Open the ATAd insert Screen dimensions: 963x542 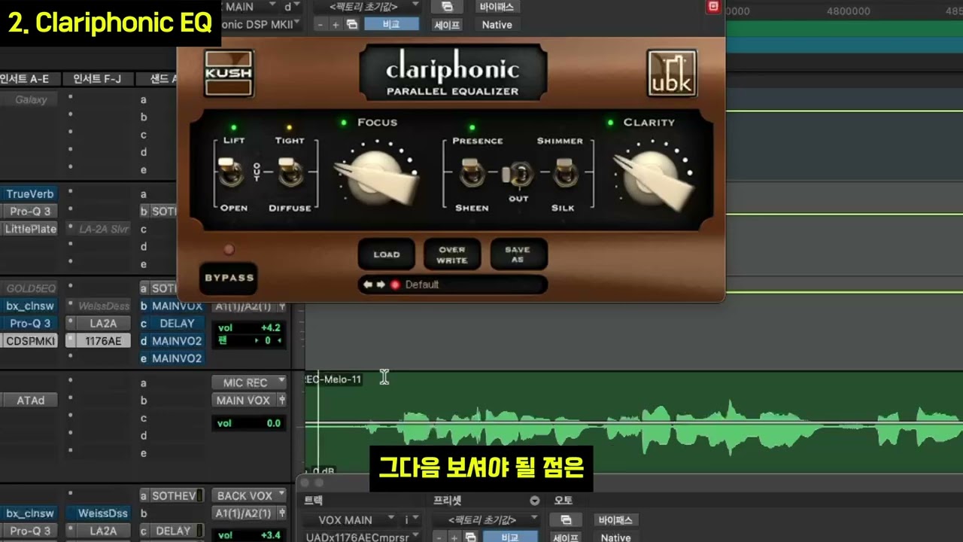pos(30,400)
